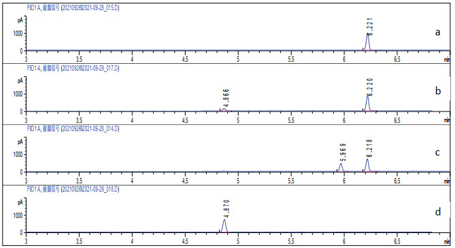Click the FID1 A title ending 015.D
455x248 pixels.
(x=73, y=8)
